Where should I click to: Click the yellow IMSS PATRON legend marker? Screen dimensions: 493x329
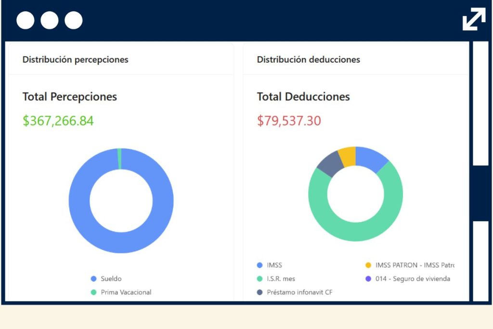(368, 265)
